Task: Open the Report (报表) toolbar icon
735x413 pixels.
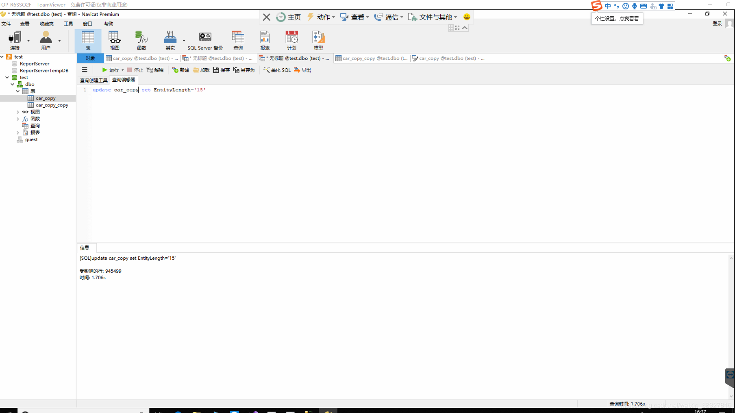Action: pos(265,40)
